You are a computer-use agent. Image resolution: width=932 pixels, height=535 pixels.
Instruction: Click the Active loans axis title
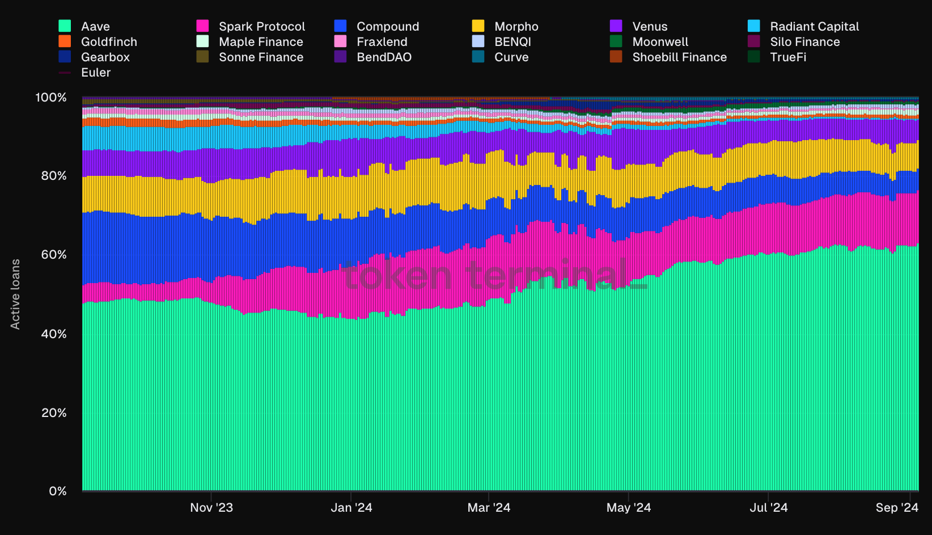click(x=15, y=294)
